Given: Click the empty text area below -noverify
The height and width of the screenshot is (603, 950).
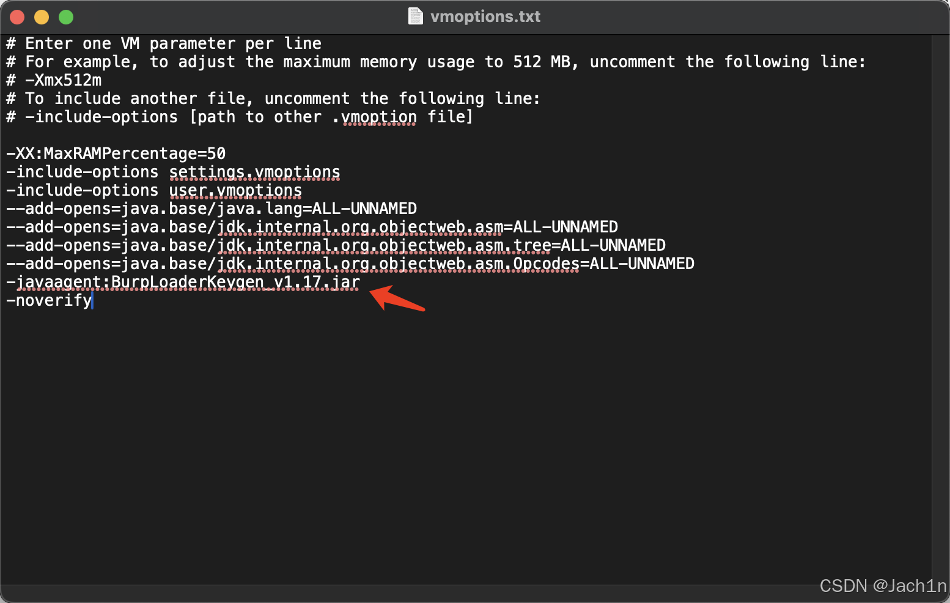Looking at the screenshot, I should click(x=428, y=428).
